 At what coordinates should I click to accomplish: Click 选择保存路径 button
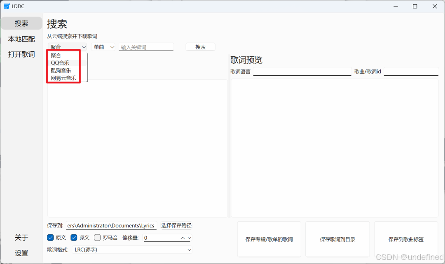click(176, 225)
